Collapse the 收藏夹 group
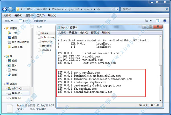Screen dimensions: 171x115 coord(4,29)
